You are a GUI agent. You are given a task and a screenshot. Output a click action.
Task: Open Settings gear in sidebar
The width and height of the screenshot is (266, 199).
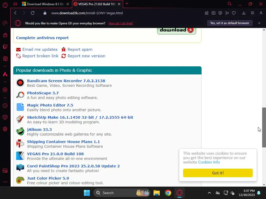tap(5, 129)
